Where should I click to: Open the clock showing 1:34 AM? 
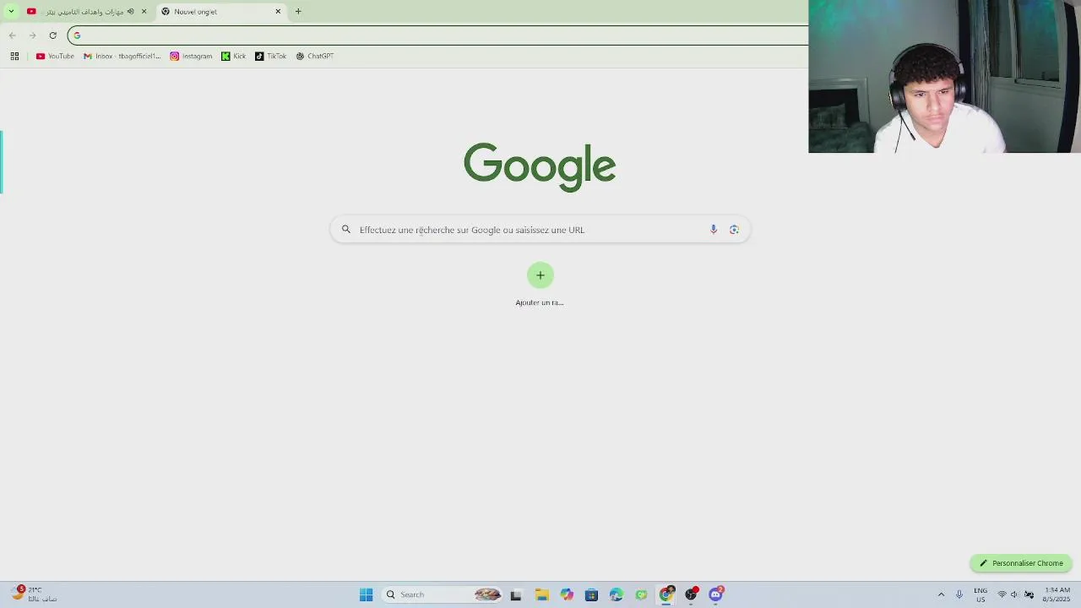coord(1057,594)
